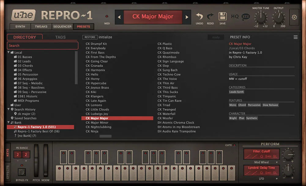Toggle the GATE indicator light
The image size is (306, 186).
pyautogui.click(x=234, y=145)
